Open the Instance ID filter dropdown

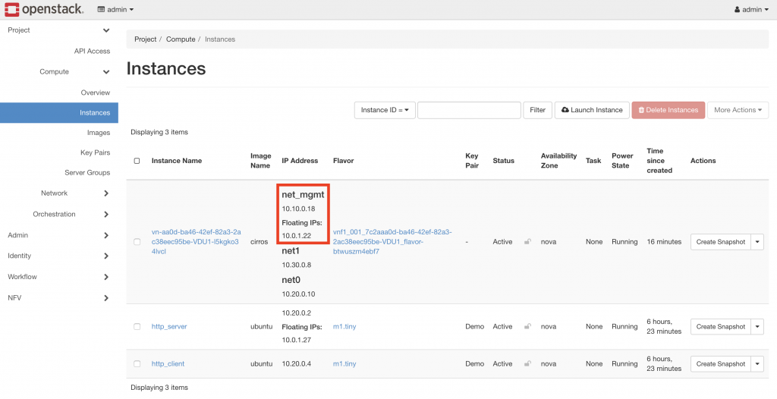point(384,110)
